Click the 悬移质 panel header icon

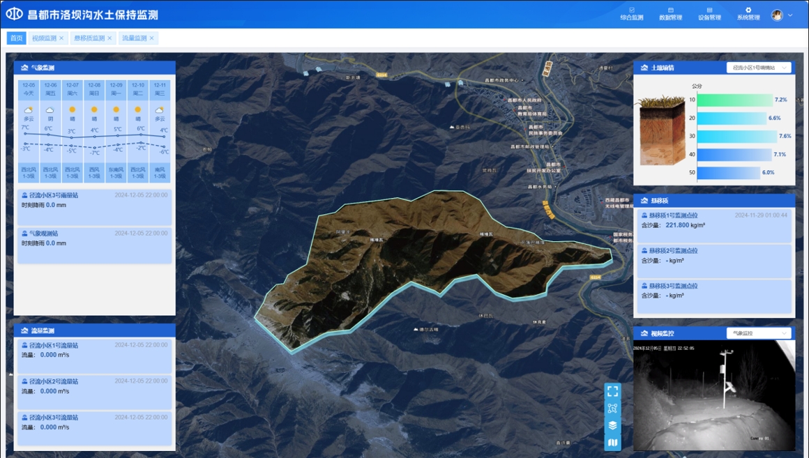click(x=644, y=201)
